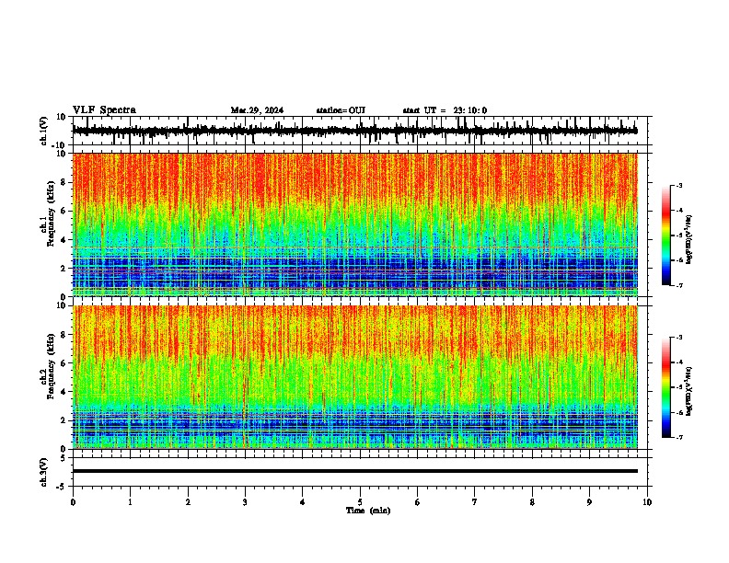Click the "-3" label on ch.2 colorbar
729x563 pixels.
pyautogui.click(x=679, y=338)
